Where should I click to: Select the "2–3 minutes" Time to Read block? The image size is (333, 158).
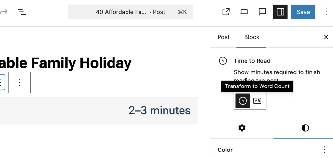click(x=159, y=111)
